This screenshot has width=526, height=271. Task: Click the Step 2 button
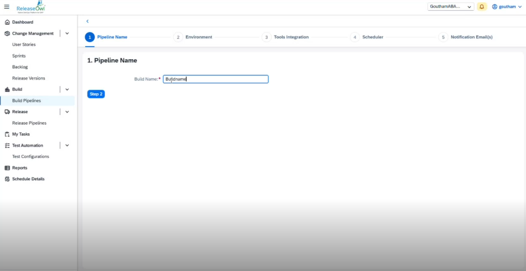coord(96,94)
